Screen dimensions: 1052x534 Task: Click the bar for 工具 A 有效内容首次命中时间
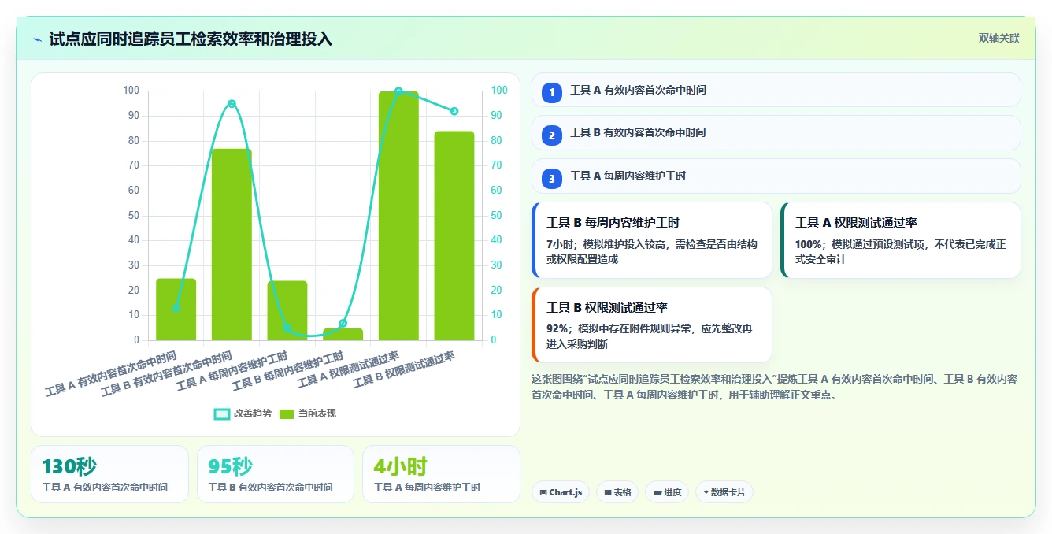pos(176,310)
